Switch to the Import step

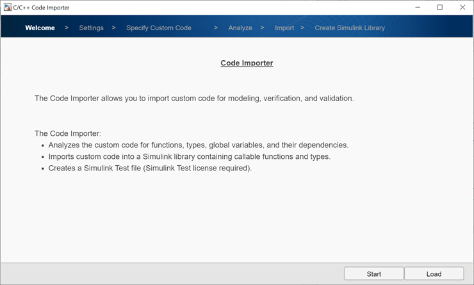284,28
